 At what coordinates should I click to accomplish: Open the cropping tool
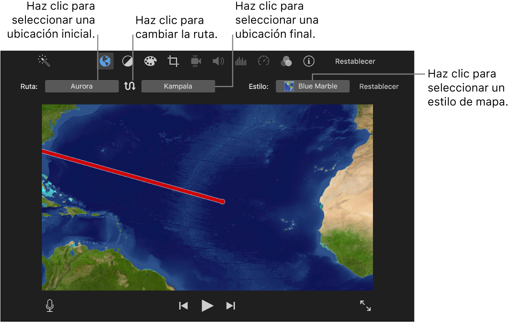173,61
